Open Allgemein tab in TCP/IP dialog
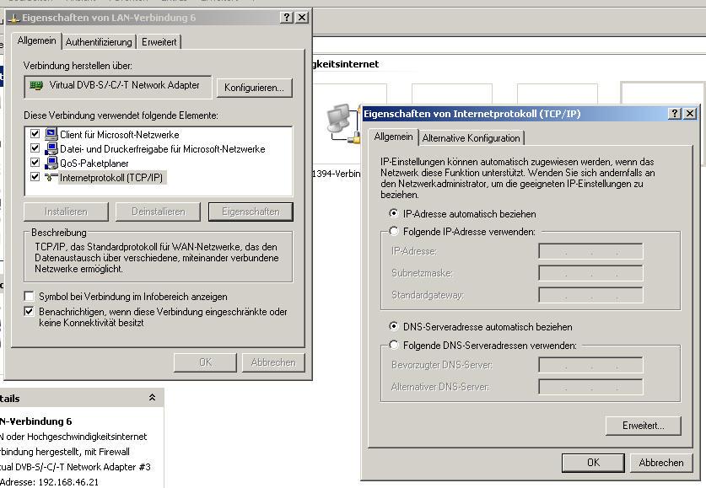706x488 pixels. tap(393, 137)
